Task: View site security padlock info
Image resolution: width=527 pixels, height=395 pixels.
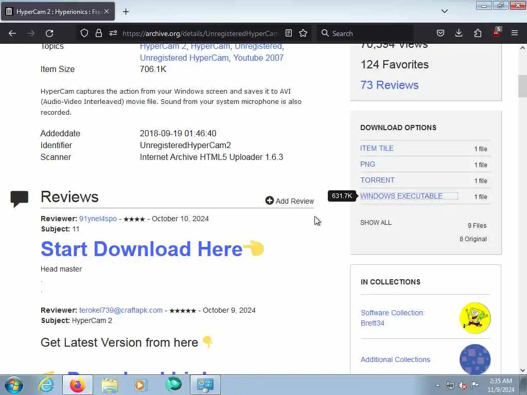Action: click(98, 33)
